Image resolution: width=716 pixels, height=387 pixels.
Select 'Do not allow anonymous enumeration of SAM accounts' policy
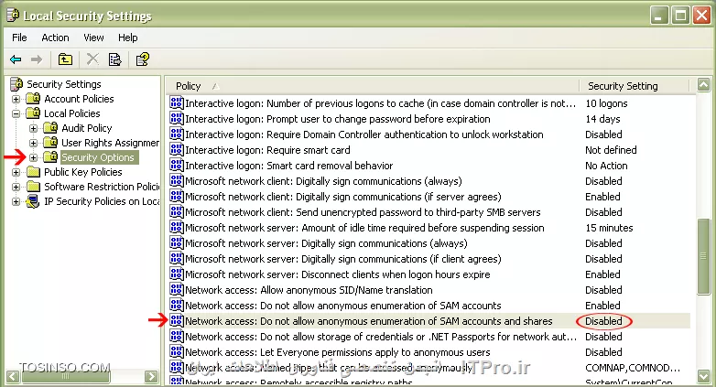(343, 306)
